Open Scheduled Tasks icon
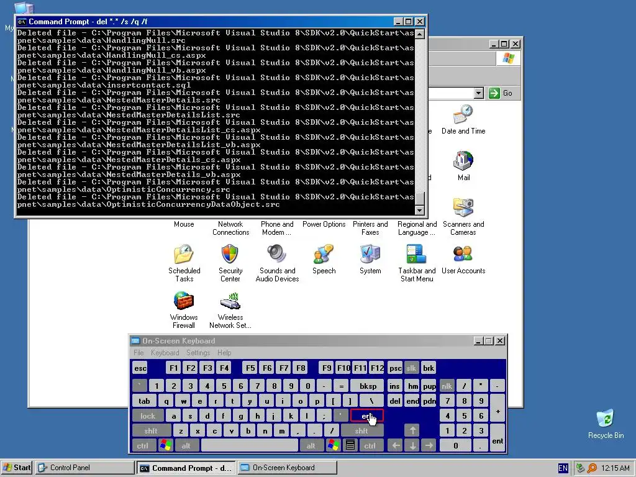Viewport: 636px width, 477px height. click(x=184, y=254)
